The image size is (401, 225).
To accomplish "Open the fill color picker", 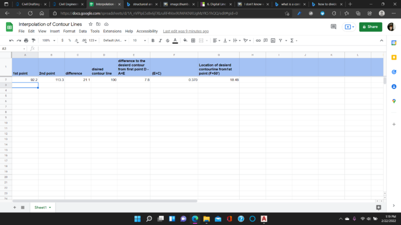I will point(185,40).
